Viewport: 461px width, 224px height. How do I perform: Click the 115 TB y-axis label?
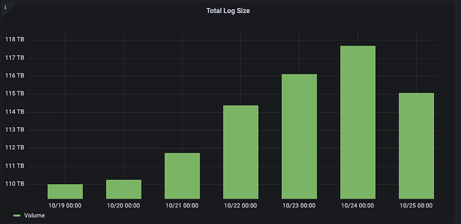[x=15, y=94]
